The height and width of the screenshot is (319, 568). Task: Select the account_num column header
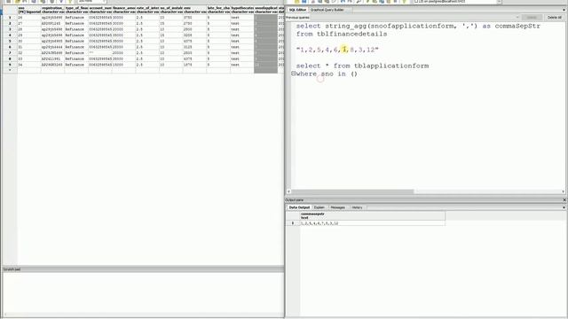tap(100, 10)
